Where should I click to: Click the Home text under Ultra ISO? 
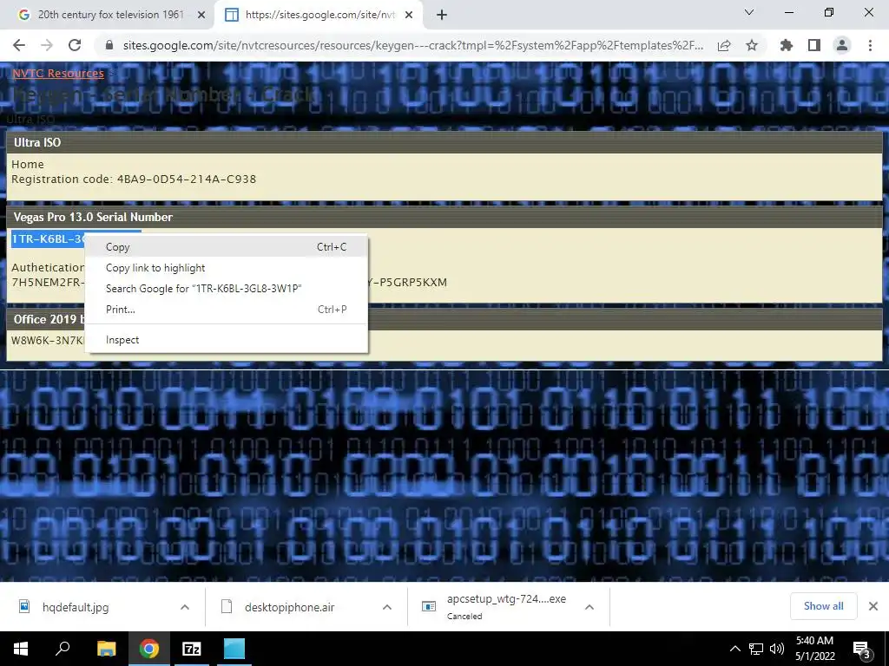pos(28,164)
